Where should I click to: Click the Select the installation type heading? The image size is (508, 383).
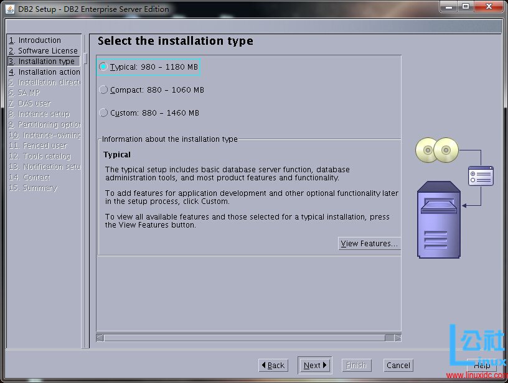pos(176,41)
